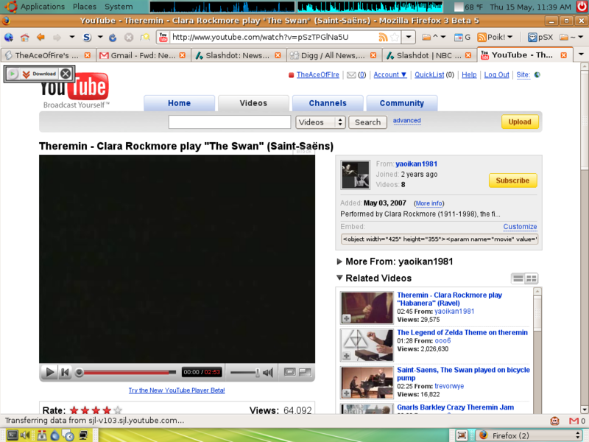Click Try the New YouTube Player Beta link
Viewport: 589px width, 442px height.
click(x=177, y=390)
